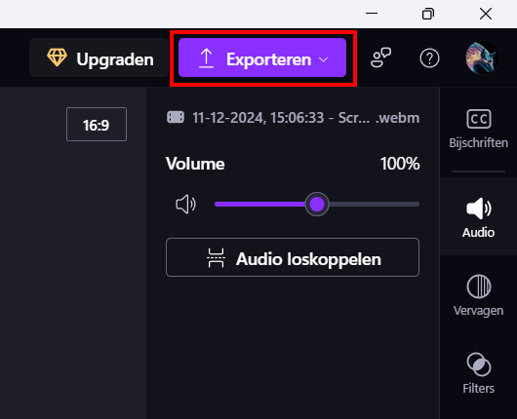Open the Vervagen fade panel
This screenshot has height=419, width=517.
(x=478, y=295)
